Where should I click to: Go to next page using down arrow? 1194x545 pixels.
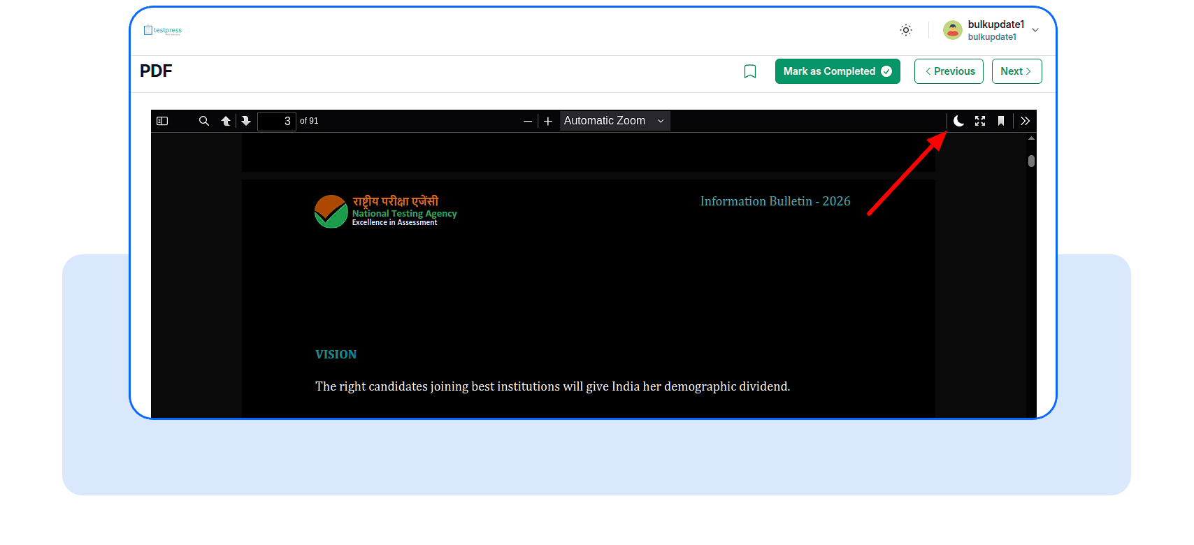coord(246,121)
